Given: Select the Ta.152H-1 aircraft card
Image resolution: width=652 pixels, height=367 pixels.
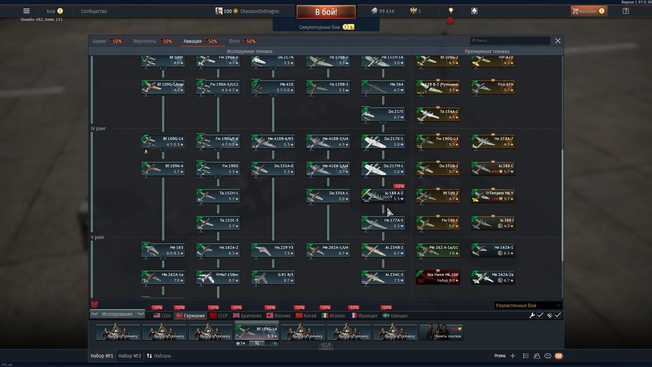Looking at the screenshot, I should coord(218,196).
